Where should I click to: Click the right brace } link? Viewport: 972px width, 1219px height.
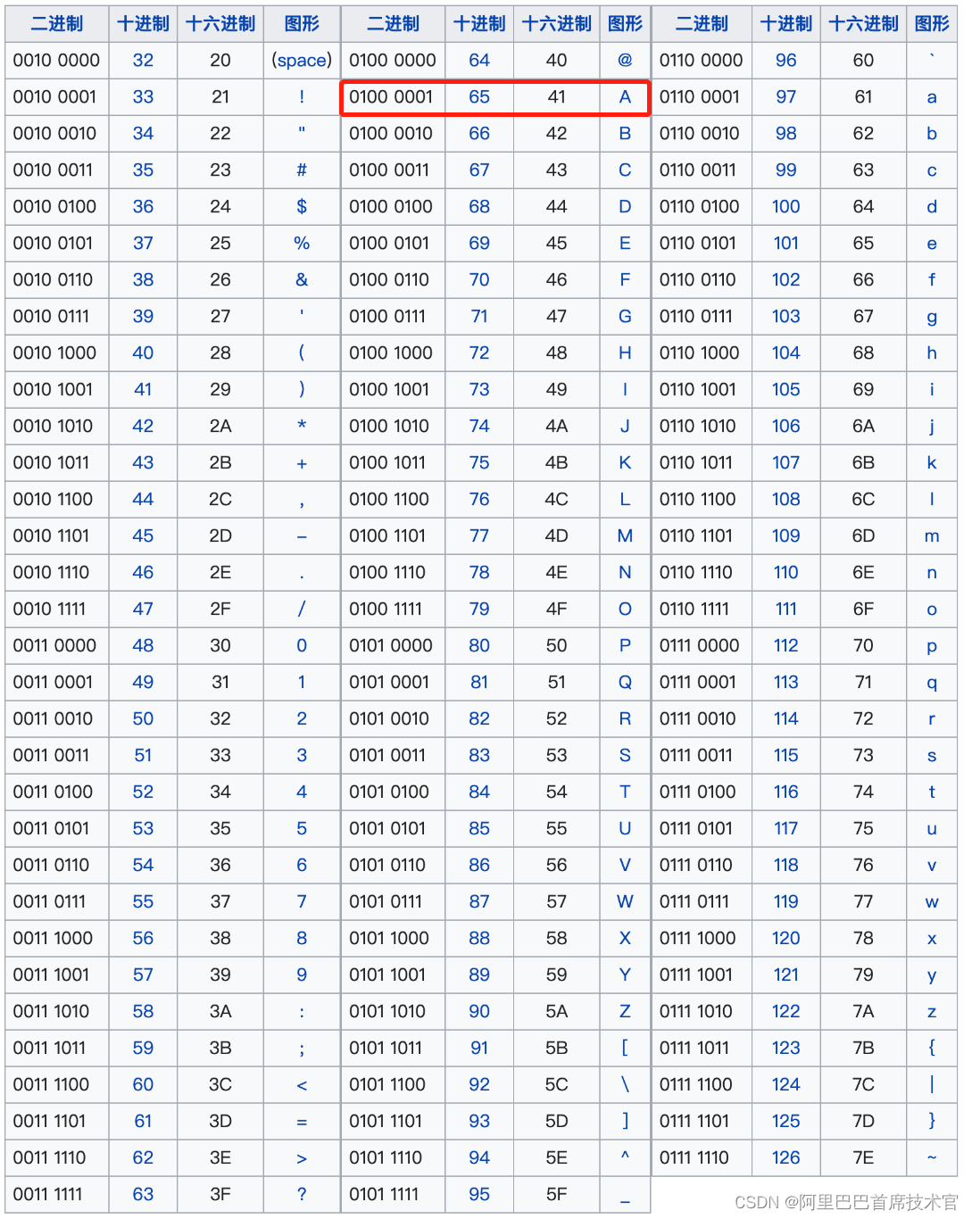click(932, 1121)
